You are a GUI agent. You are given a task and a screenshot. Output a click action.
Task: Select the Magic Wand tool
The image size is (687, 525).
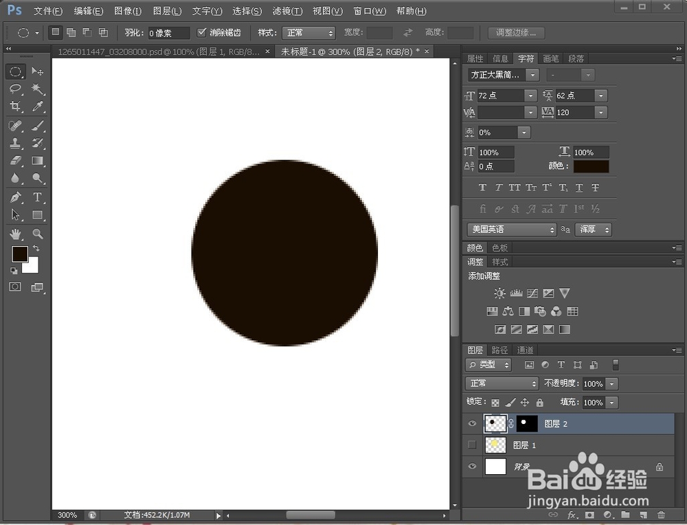click(38, 89)
